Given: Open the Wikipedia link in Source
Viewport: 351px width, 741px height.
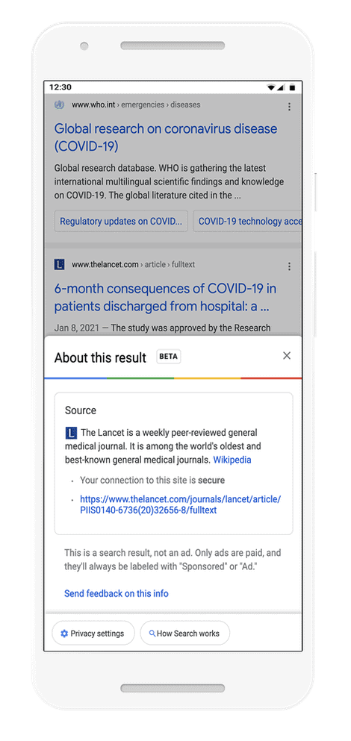Looking at the screenshot, I should [x=232, y=460].
